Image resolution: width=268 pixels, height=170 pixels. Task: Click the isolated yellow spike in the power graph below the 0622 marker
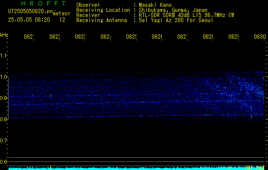[50, 167]
